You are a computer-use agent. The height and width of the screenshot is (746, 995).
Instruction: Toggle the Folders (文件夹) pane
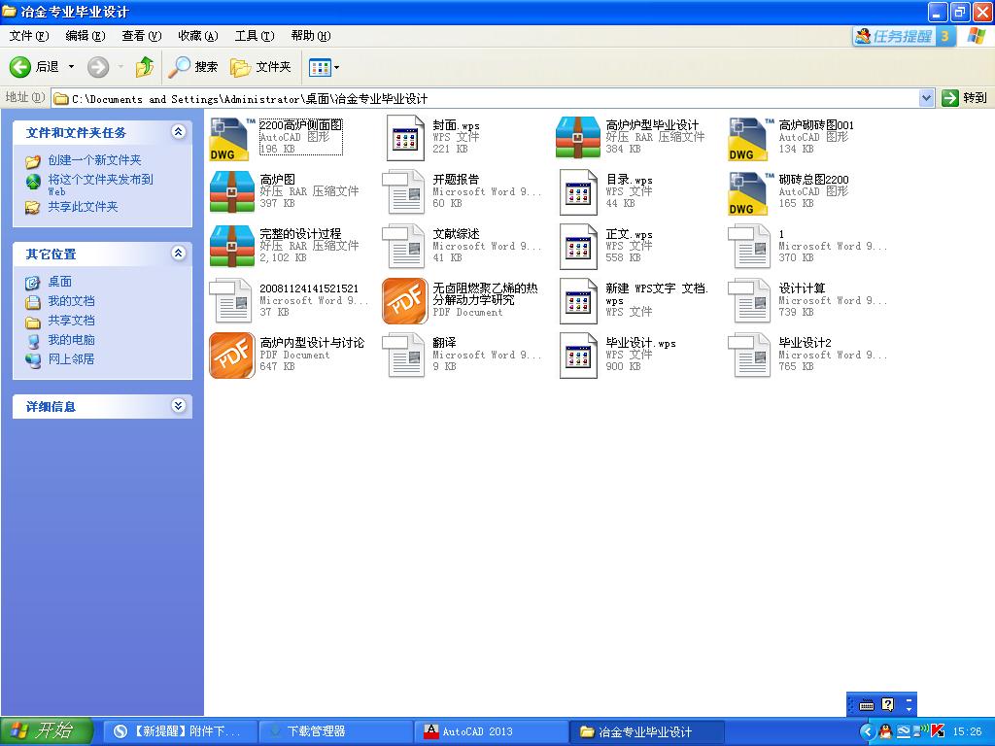coord(260,67)
